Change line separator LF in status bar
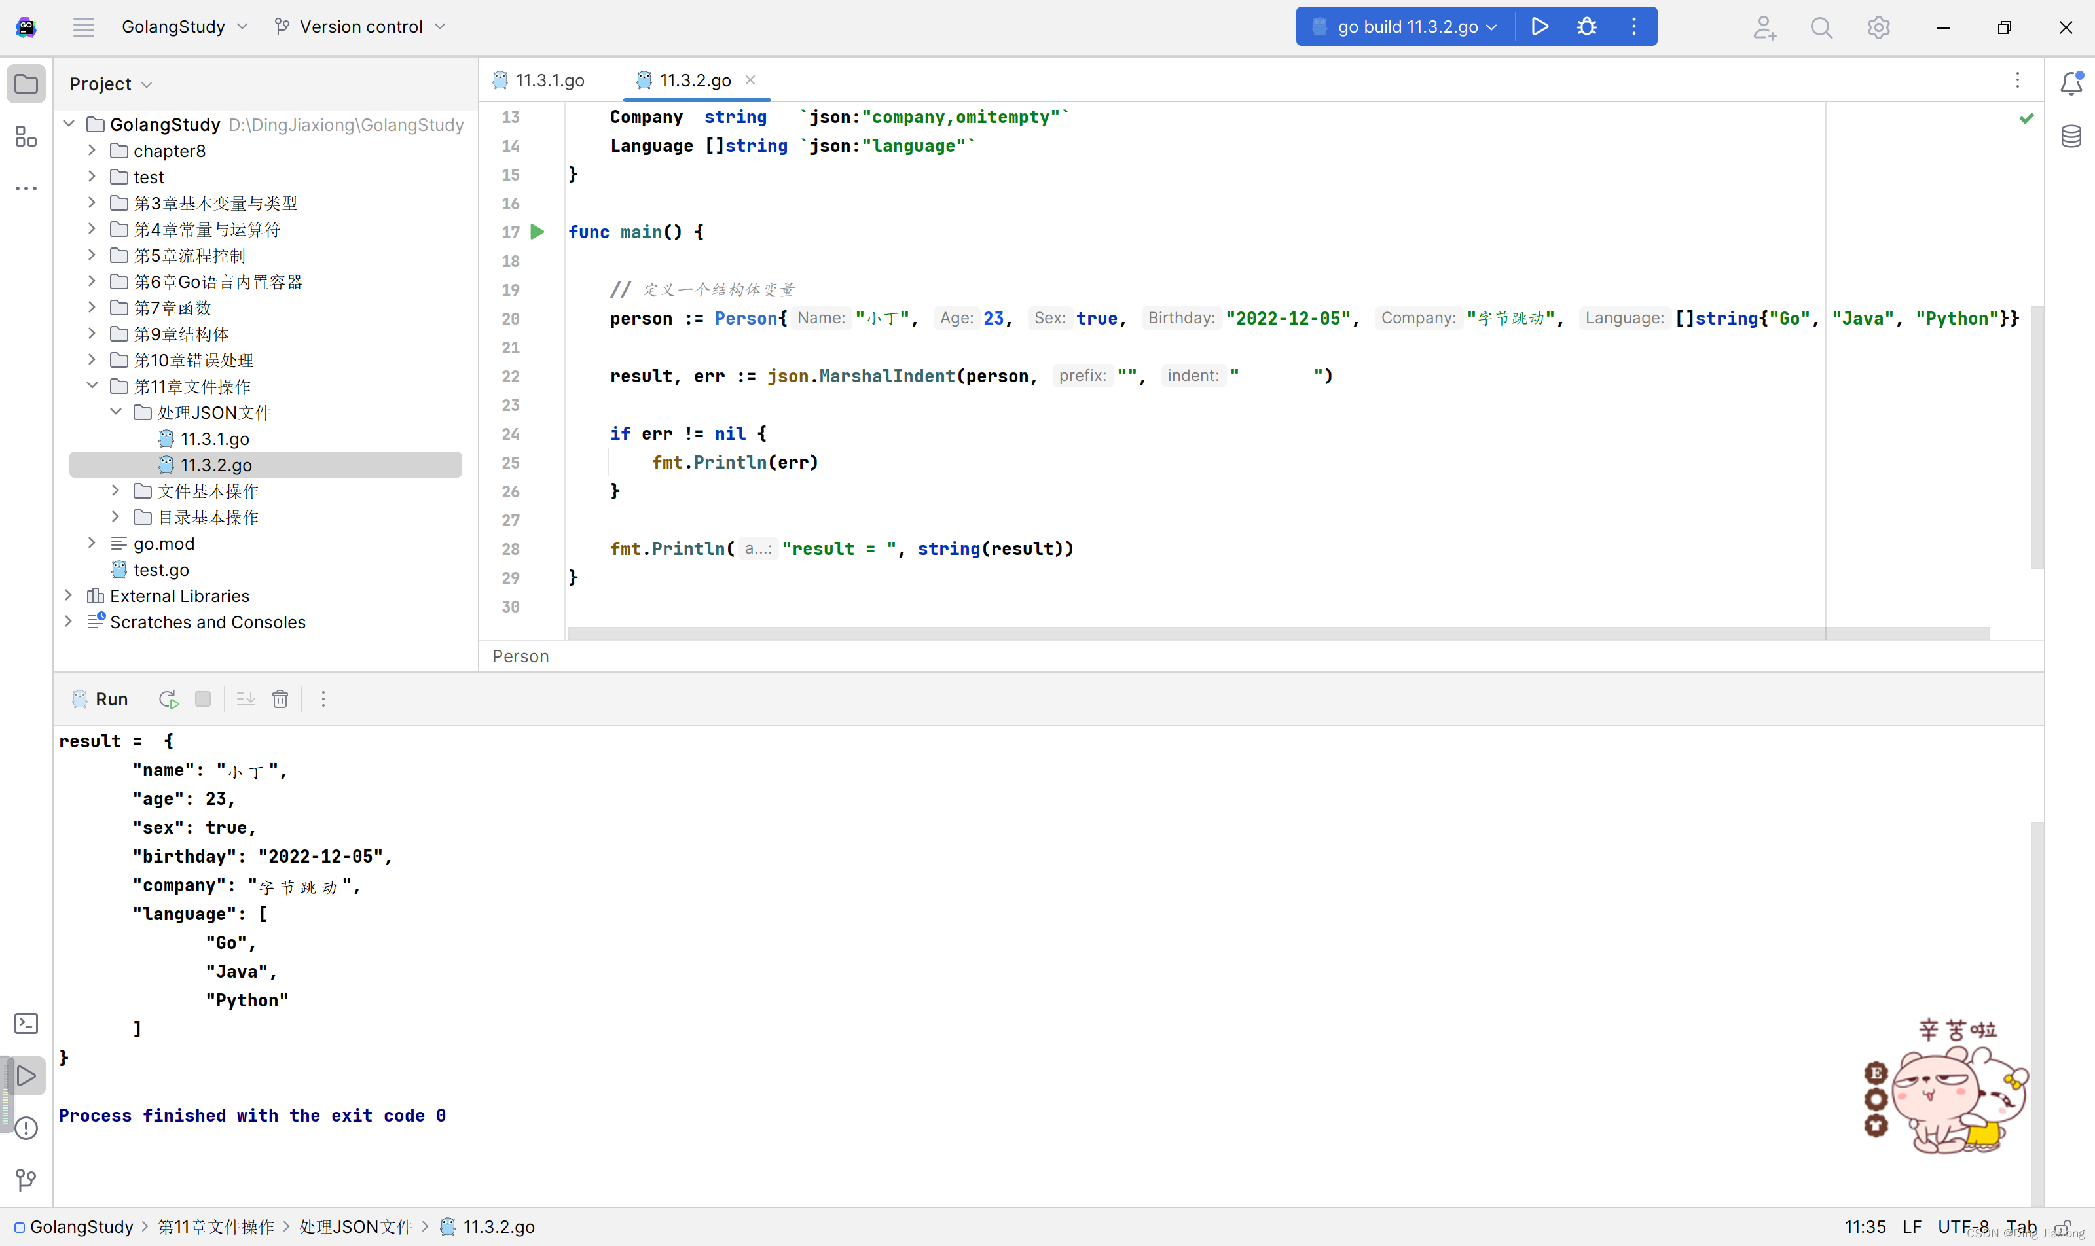Viewport: 2095px width, 1246px height. [x=1912, y=1226]
